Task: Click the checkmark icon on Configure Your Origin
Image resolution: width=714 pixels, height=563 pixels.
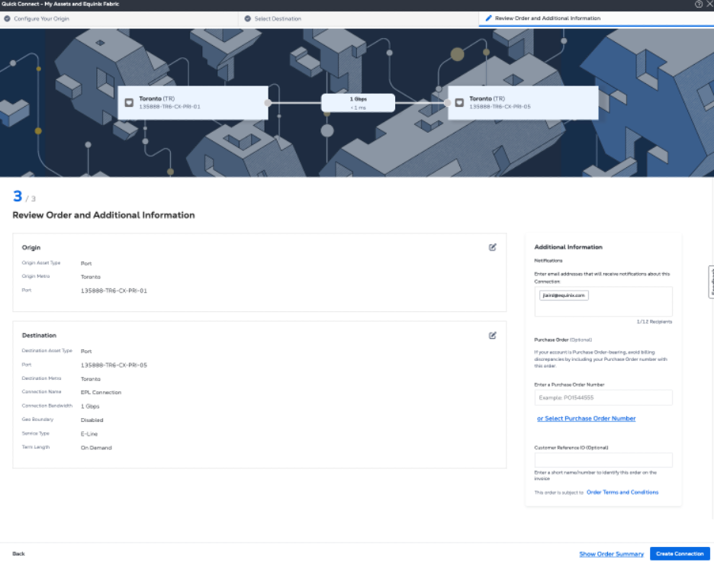Action: pos(7,18)
